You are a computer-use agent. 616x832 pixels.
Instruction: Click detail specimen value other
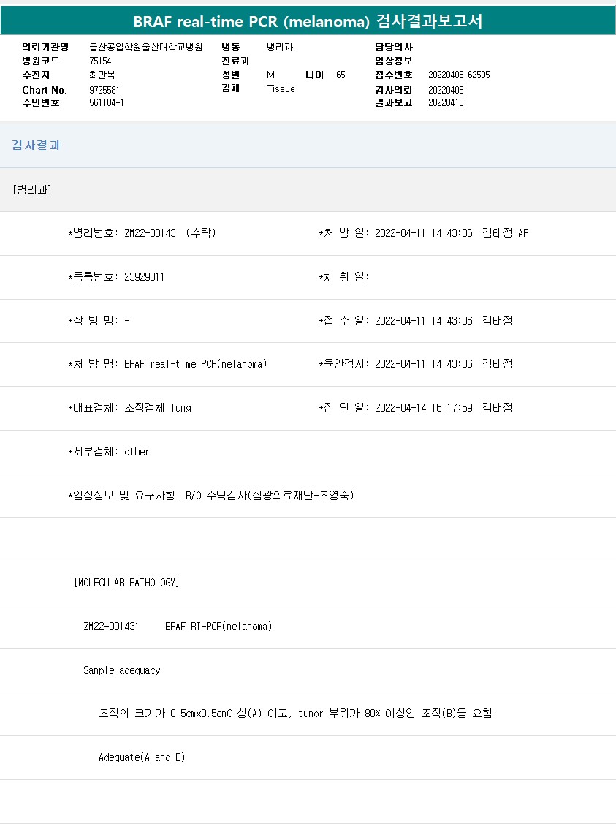tap(137, 452)
